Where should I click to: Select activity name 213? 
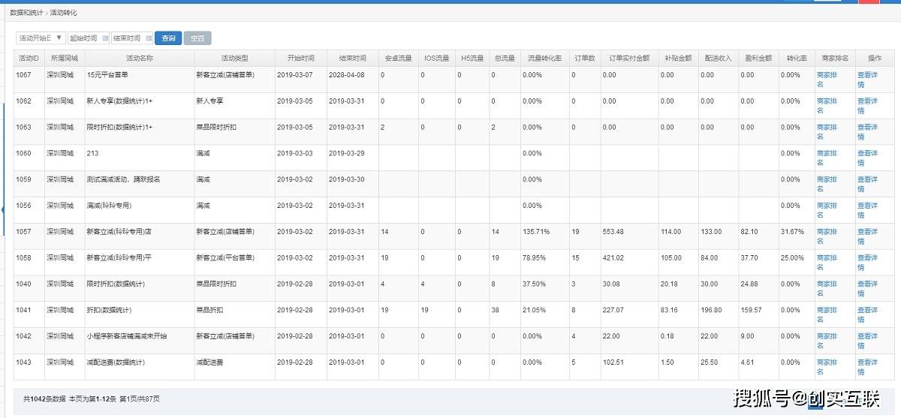pos(92,153)
